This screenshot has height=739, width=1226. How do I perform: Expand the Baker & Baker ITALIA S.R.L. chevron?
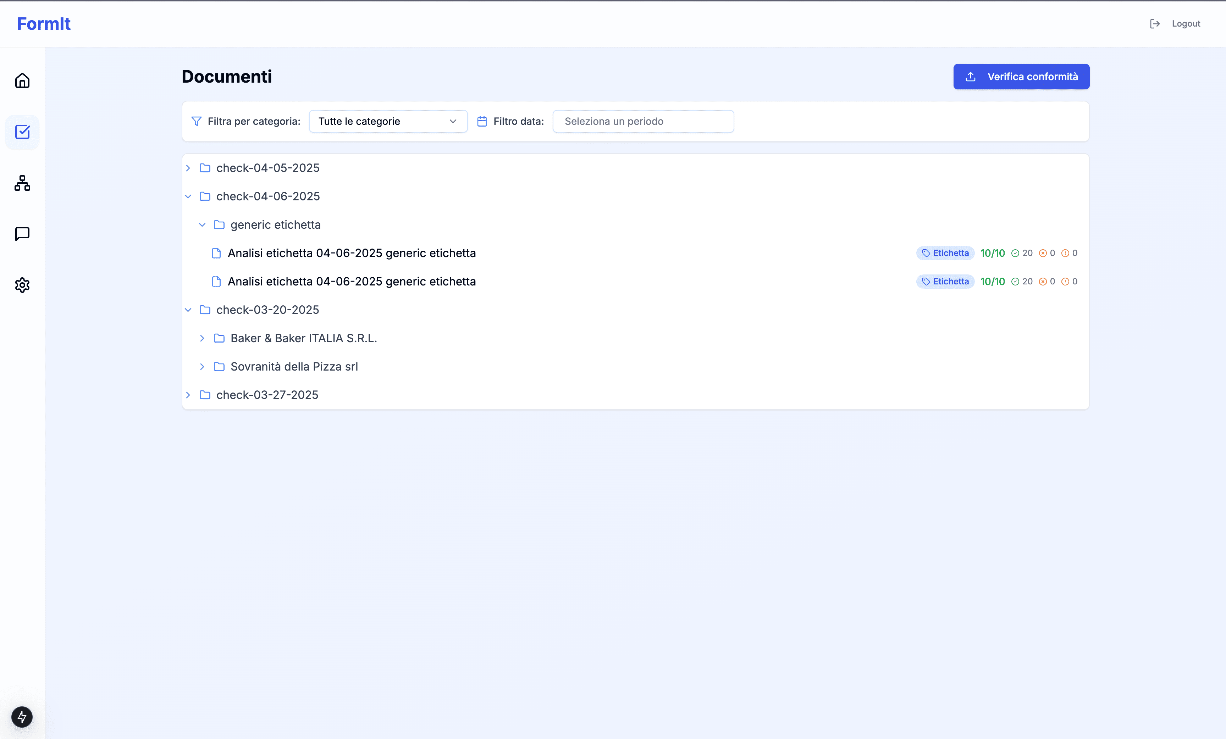pos(202,338)
